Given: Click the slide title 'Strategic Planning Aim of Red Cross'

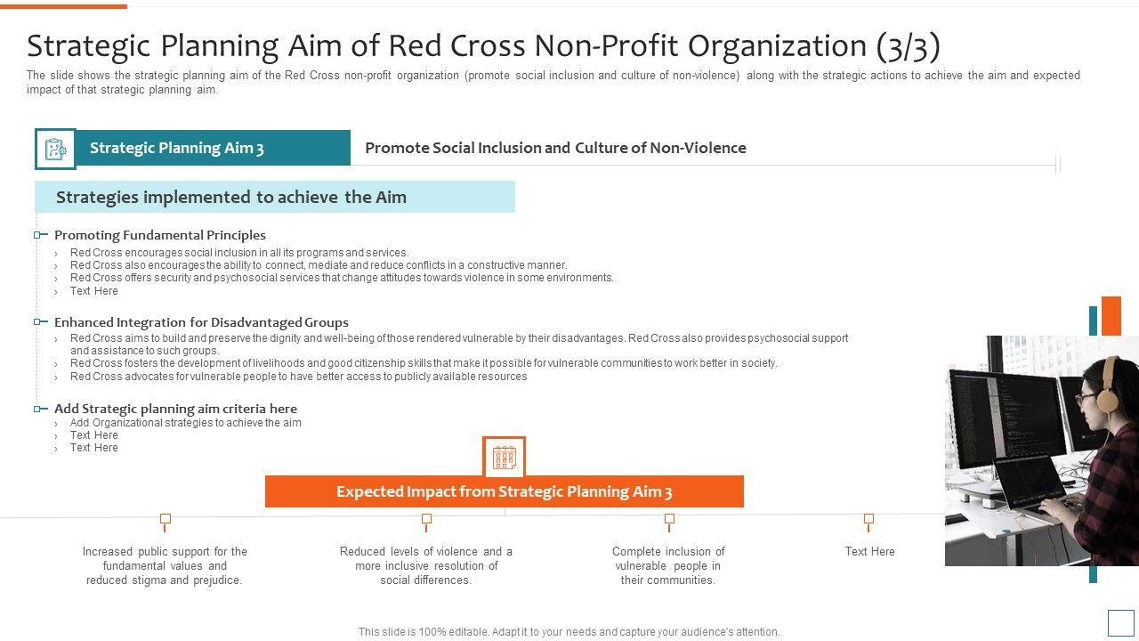Looking at the screenshot, I should tap(483, 45).
